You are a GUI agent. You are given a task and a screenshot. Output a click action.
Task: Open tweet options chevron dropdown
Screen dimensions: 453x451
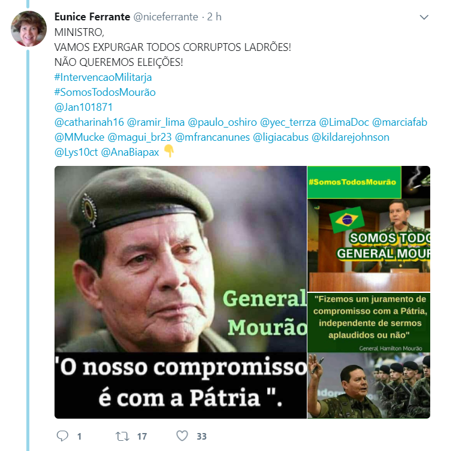tap(424, 17)
